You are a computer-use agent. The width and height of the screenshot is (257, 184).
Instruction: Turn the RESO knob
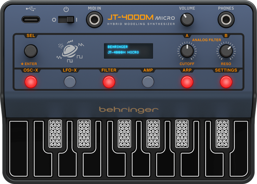(226, 51)
